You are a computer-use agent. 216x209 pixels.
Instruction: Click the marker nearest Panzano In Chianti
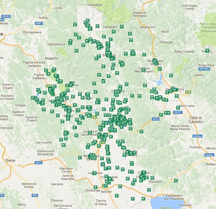click(33, 98)
